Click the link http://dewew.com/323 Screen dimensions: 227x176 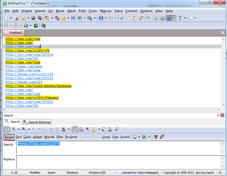click(24, 82)
